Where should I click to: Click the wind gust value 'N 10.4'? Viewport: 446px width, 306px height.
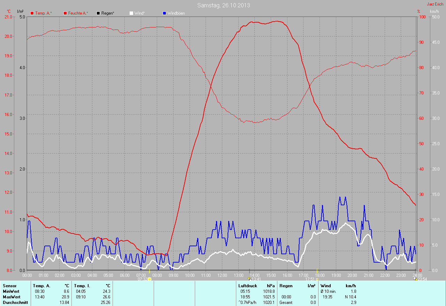pyautogui.click(x=350, y=297)
